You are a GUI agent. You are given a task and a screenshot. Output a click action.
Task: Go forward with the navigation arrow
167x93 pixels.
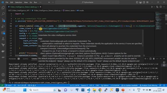click(x=53, y=2)
